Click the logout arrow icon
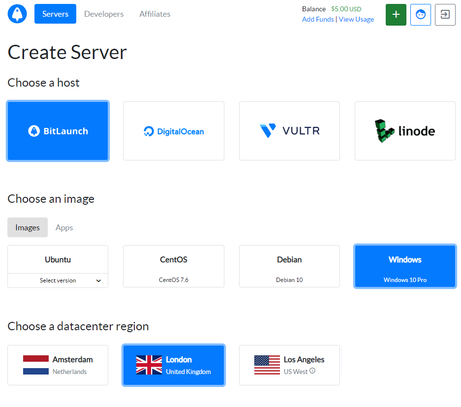Screen dimensions: 461x407 click(x=445, y=14)
